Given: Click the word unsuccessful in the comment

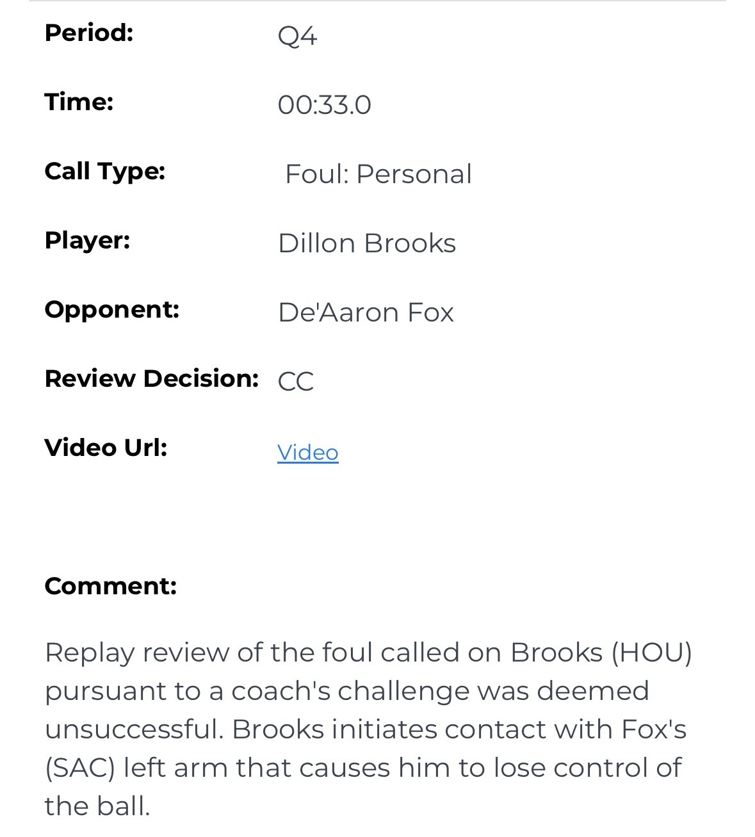Looking at the screenshot, I should [x=134, y=729].
